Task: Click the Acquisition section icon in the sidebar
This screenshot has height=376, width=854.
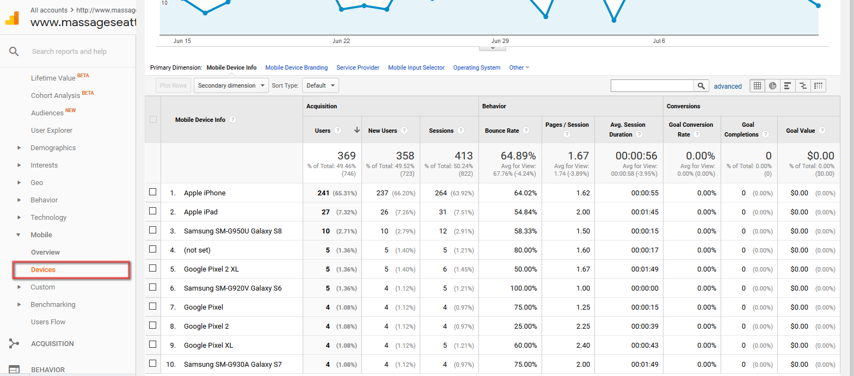Action: (14, 343)
